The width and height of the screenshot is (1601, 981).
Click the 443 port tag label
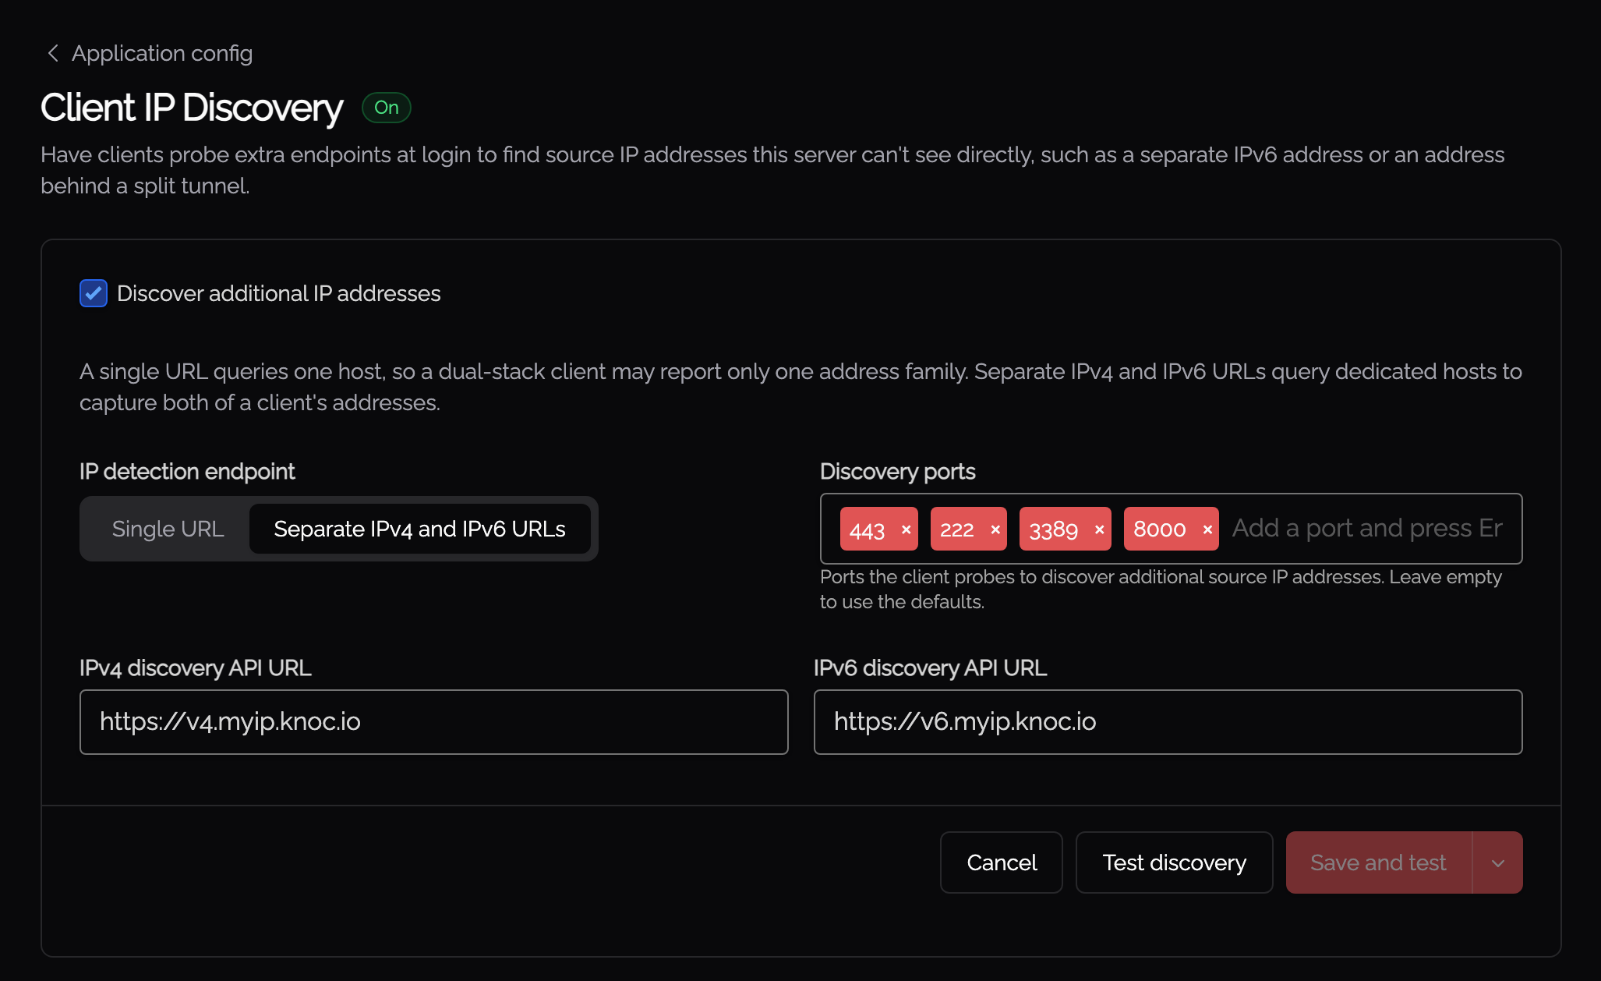pyautogui.click(x=867, y=529)
